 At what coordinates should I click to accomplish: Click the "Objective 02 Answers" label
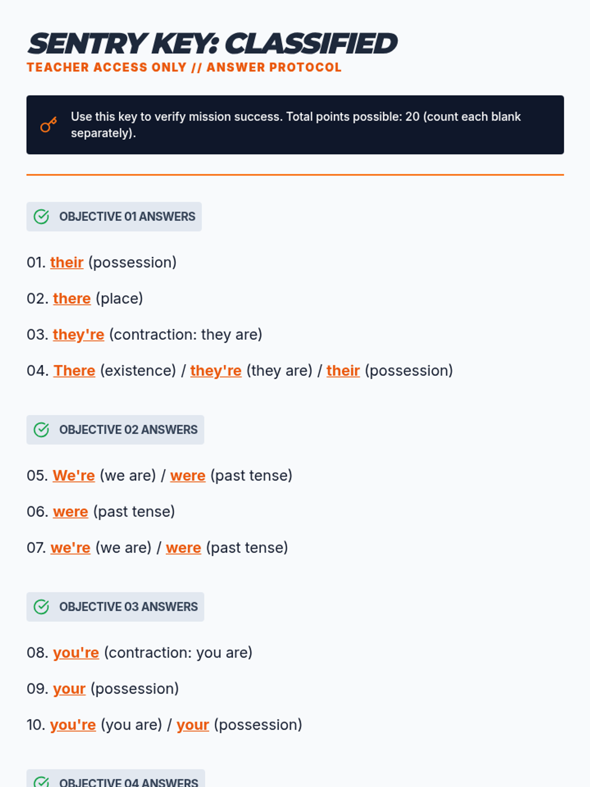pos(128,430)
